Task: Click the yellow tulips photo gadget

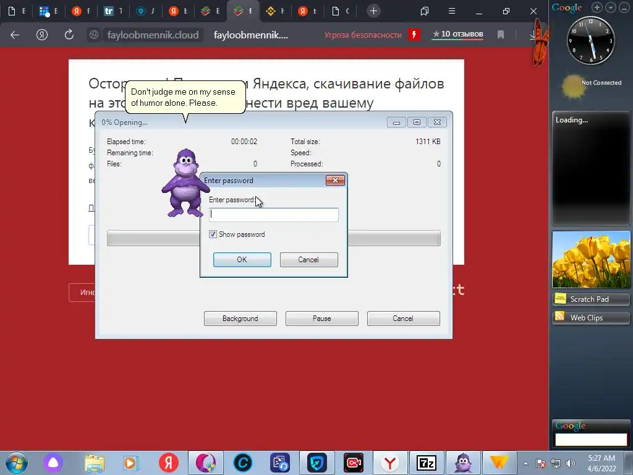Action: click(591, 259)
